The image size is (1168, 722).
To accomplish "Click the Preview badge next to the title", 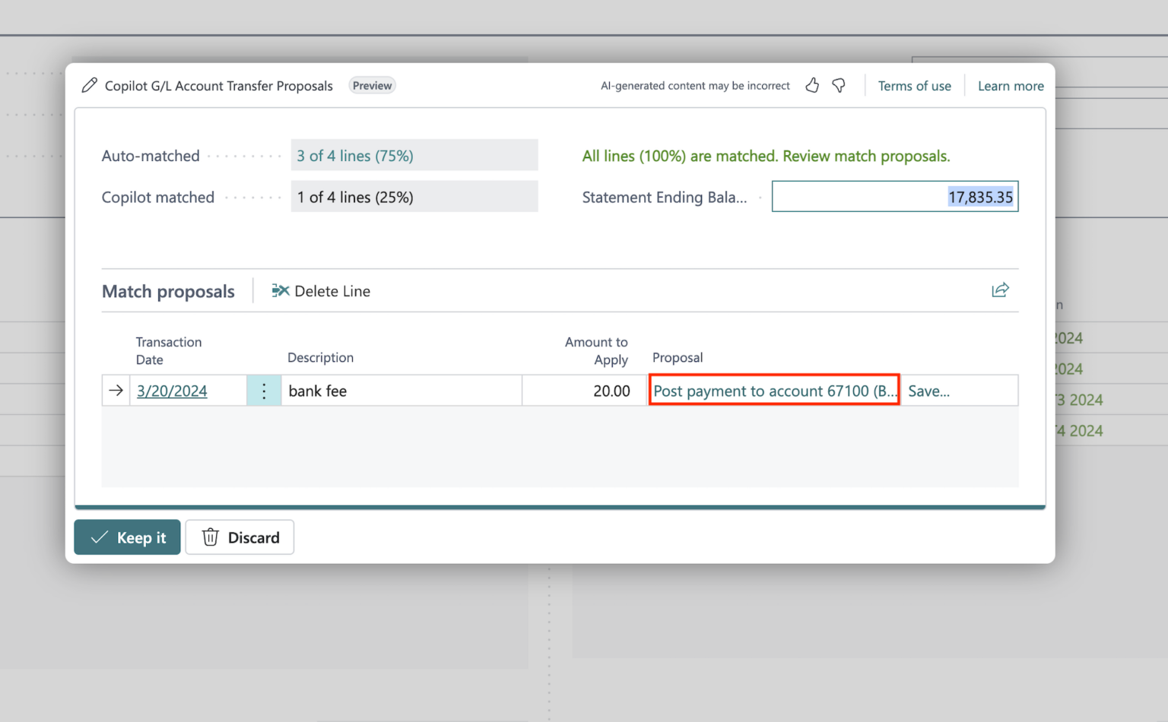I will point(372,85).
